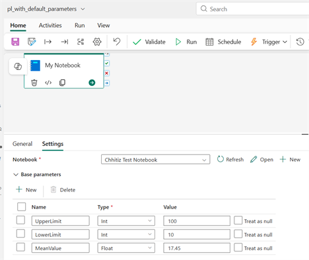Open the selected notebook

[x=261, y=160]
